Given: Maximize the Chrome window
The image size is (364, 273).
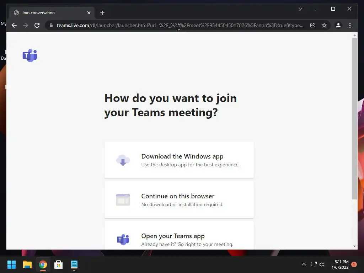Looking at the screenshot, I should pos(333,9).
